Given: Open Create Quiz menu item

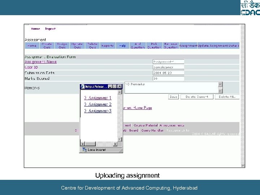Looking at the screenshot, I should tap(47, 45).
